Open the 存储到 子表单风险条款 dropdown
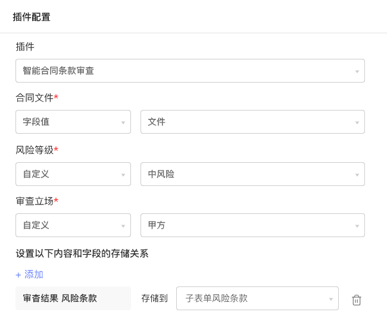 [257, 298]
